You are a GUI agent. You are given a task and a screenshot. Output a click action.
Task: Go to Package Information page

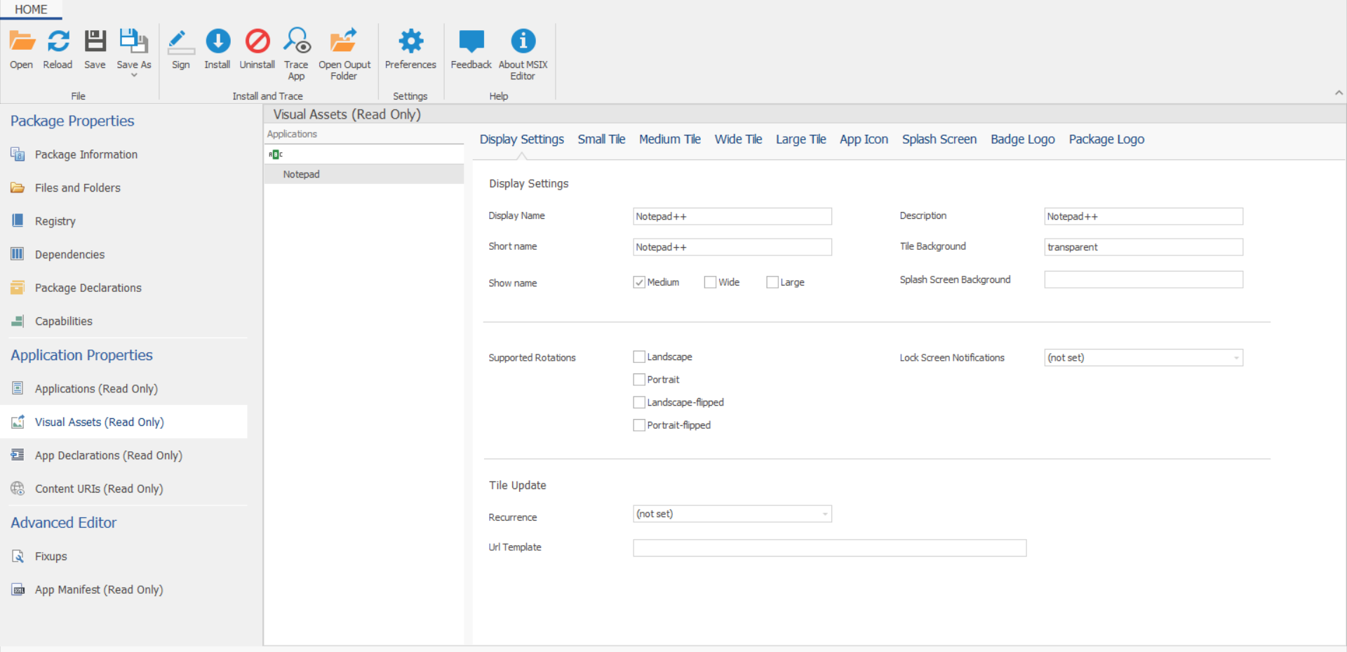pos(86,154)
